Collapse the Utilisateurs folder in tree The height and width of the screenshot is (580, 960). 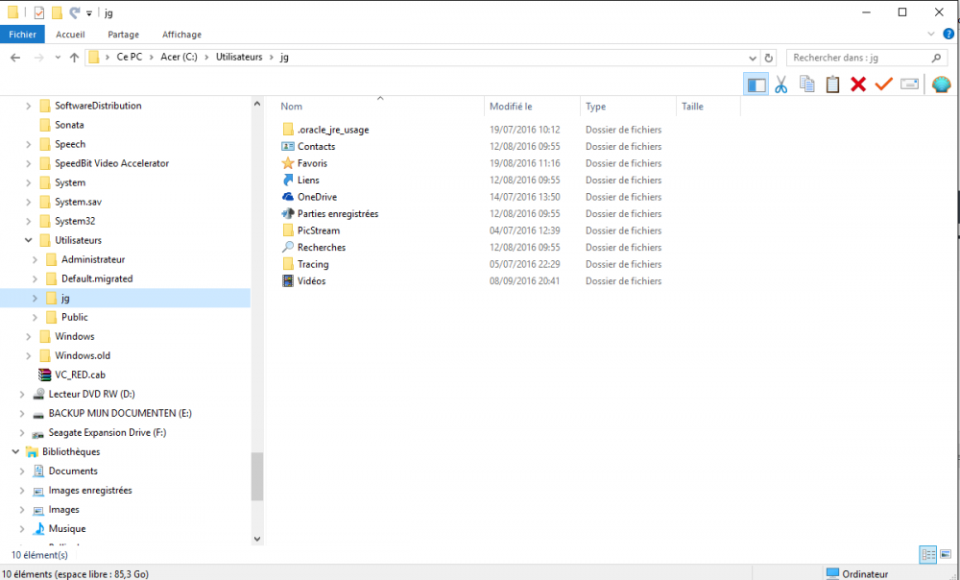pyautogui.click(x=29, y=240)
